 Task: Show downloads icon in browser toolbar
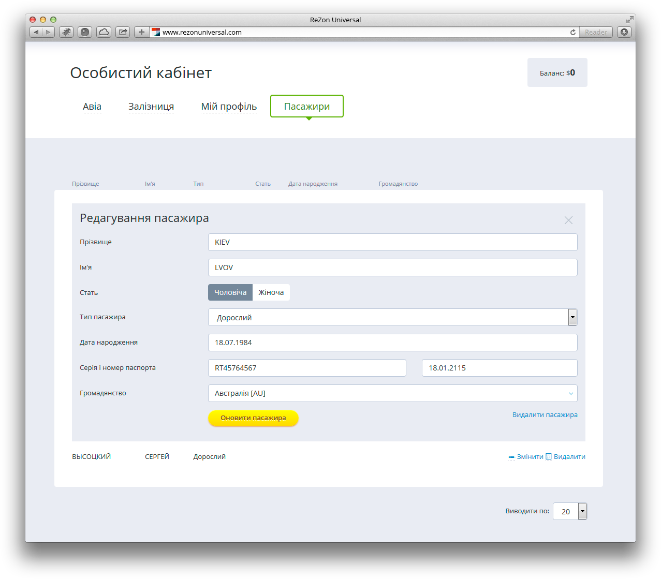click(x=624, y=32)
